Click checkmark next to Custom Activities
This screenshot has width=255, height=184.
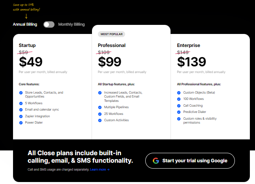click(100, 120)
